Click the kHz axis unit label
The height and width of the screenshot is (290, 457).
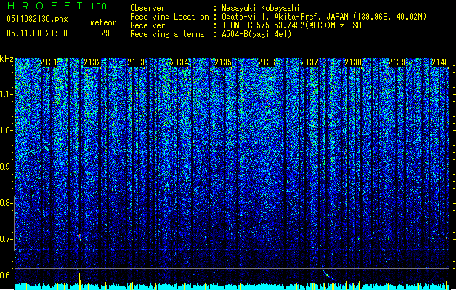[7, 59]
